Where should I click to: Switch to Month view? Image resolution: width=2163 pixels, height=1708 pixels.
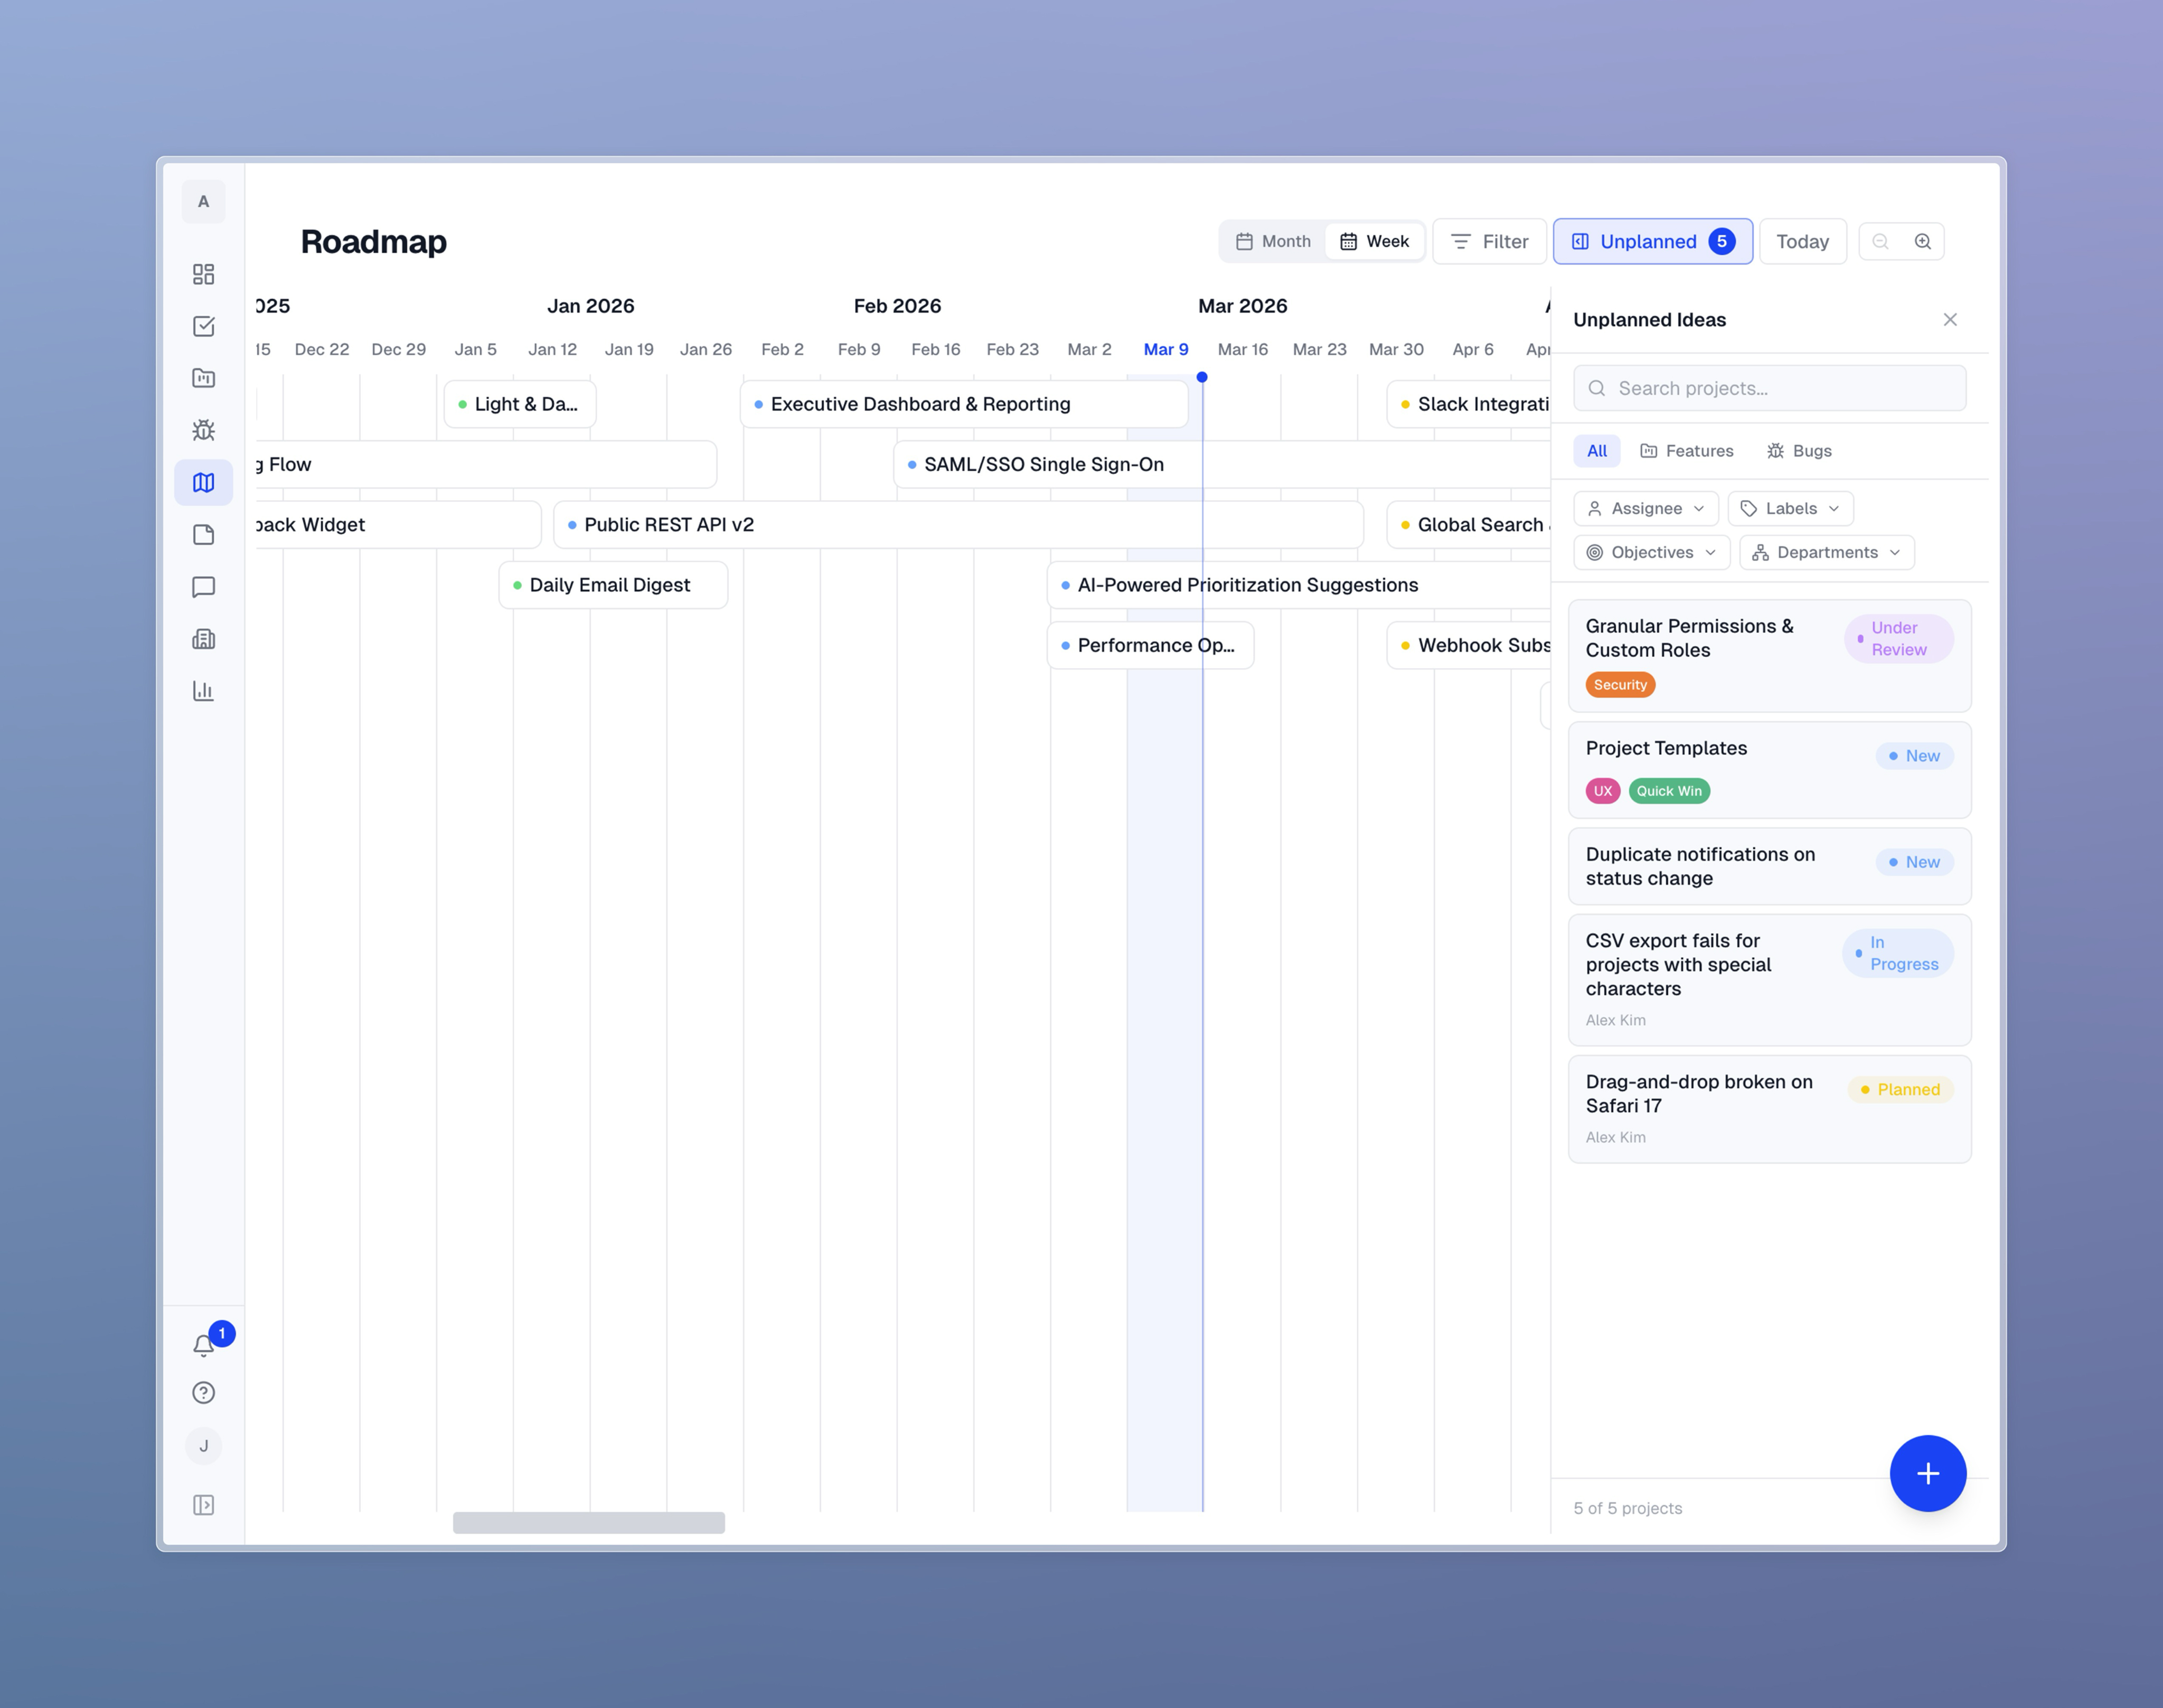1272,241
